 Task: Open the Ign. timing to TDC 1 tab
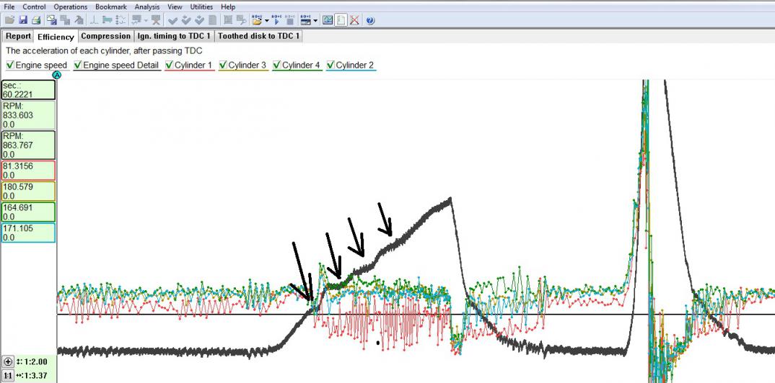[174, 36]
